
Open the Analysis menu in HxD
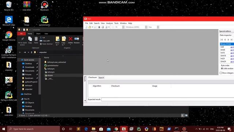click(x=109, y=23)
